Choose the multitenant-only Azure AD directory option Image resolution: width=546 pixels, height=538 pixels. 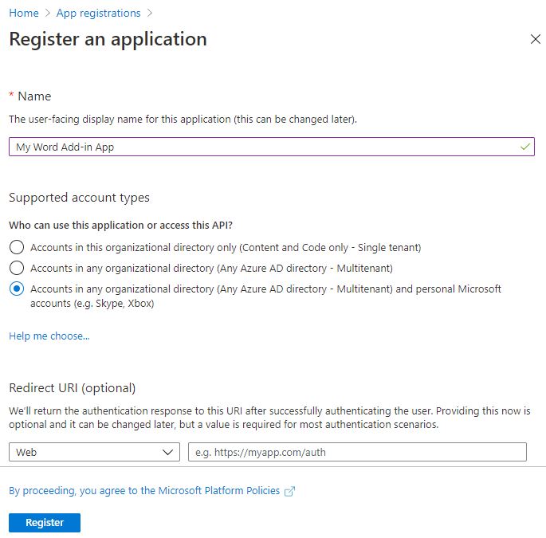pos(17,268)
